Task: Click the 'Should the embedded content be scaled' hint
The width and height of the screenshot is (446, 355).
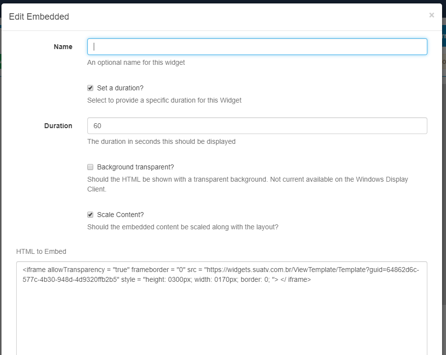Action: (x=183, y=227)
